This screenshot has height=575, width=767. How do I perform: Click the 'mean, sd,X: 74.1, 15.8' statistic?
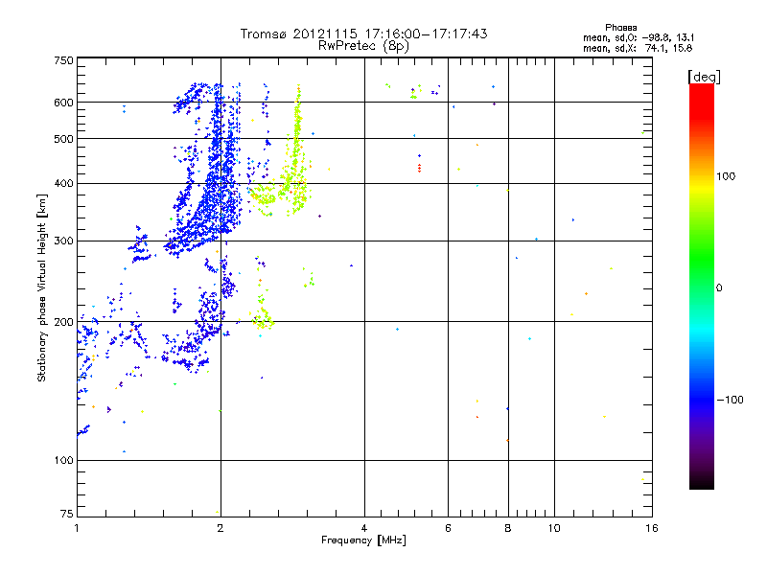(x=638, y=48)
